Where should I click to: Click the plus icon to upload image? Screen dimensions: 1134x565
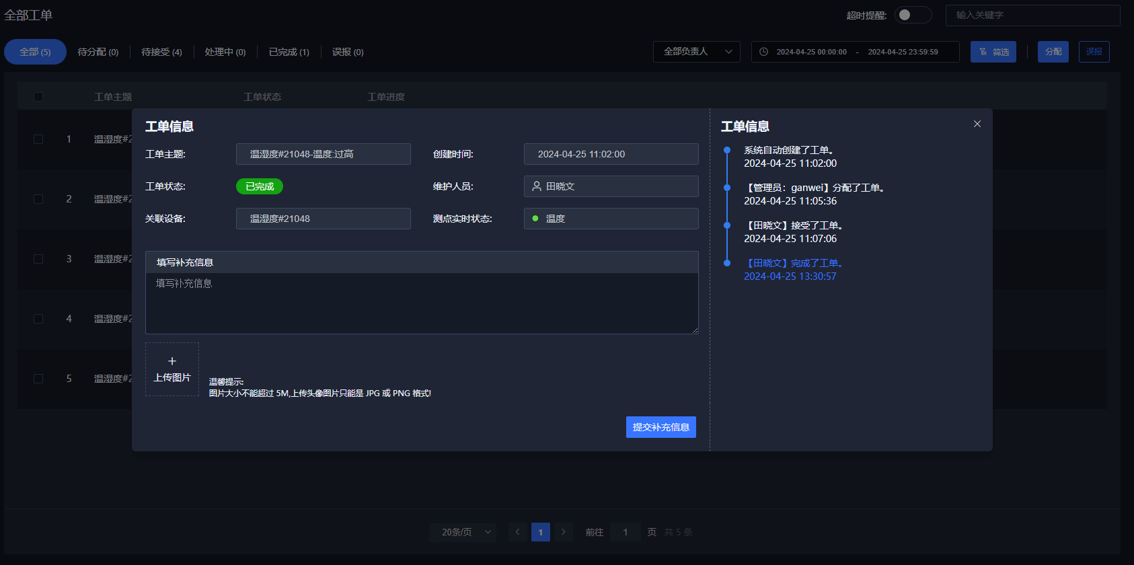[172, 361]
